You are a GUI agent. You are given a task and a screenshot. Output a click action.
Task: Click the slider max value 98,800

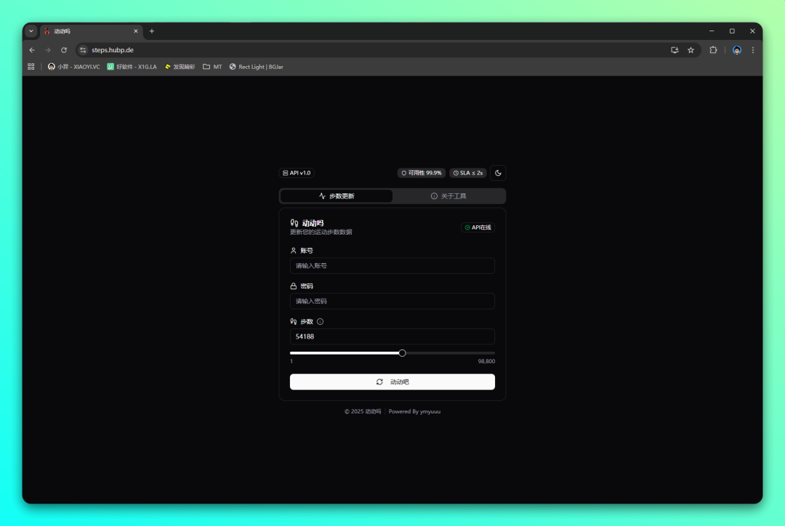[486, 361]
